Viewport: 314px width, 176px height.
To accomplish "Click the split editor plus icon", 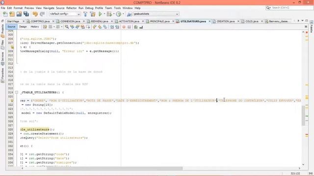I will pos(306,27).
